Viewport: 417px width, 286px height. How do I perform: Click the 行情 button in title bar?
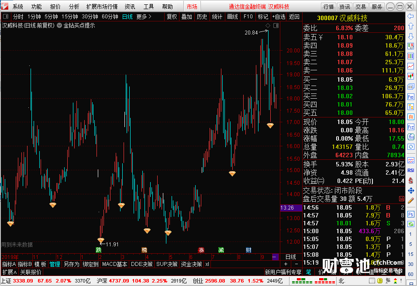pos(328,7)
